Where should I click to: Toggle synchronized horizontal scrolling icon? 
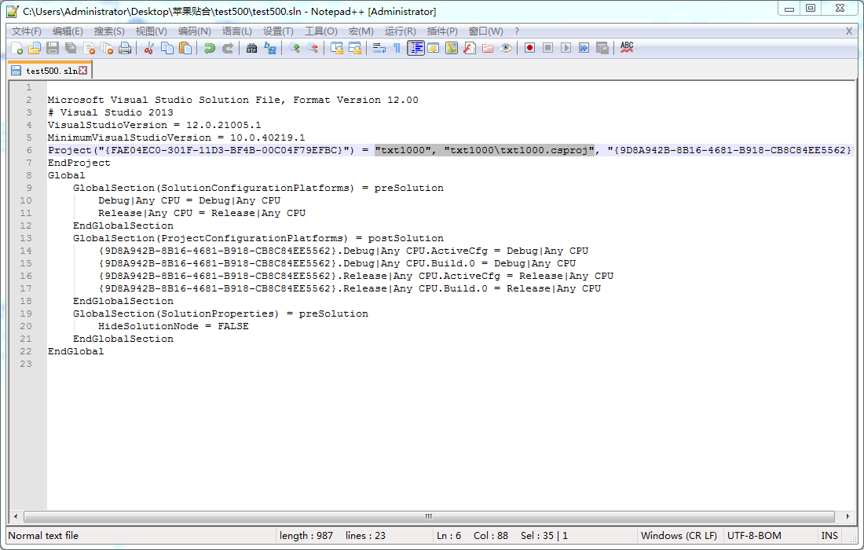355,48
